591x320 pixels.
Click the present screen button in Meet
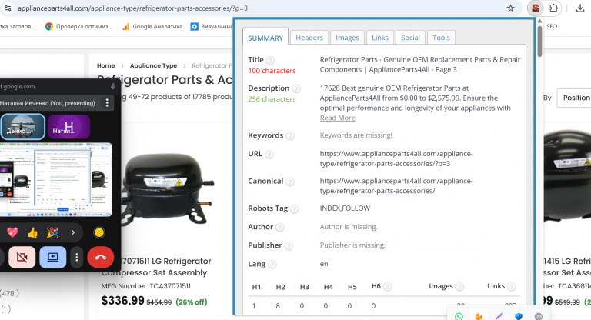[x=53, y=257]
